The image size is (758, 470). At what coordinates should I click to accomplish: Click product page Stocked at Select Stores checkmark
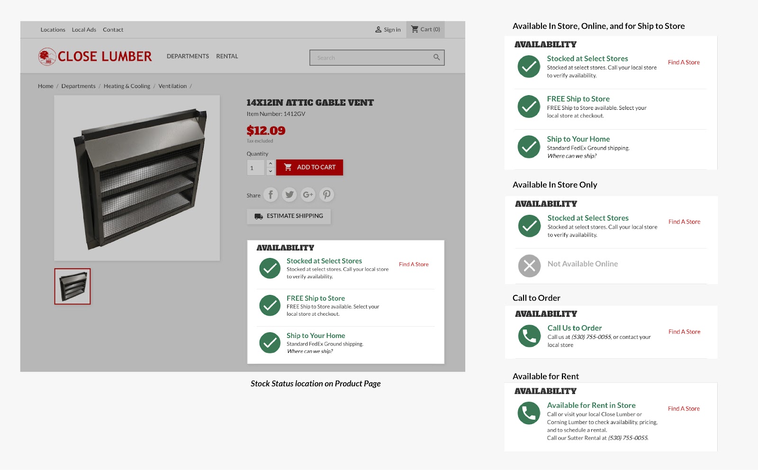click(x=270, y=268)
